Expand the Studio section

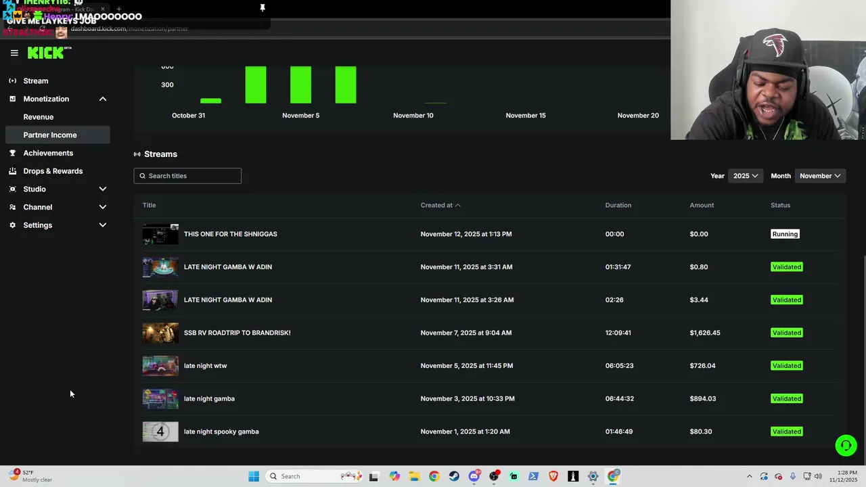pyautogui.click(x=103, y=189)
